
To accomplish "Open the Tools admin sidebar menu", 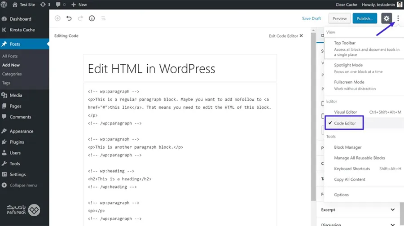I will click(x=25, y=164).
